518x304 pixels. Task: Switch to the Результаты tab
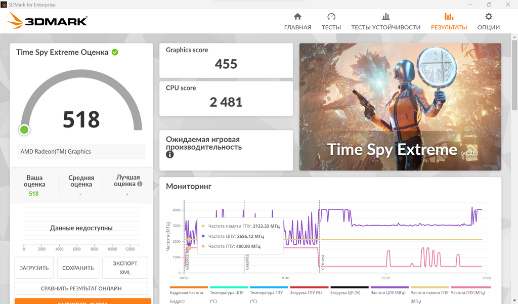449,21
